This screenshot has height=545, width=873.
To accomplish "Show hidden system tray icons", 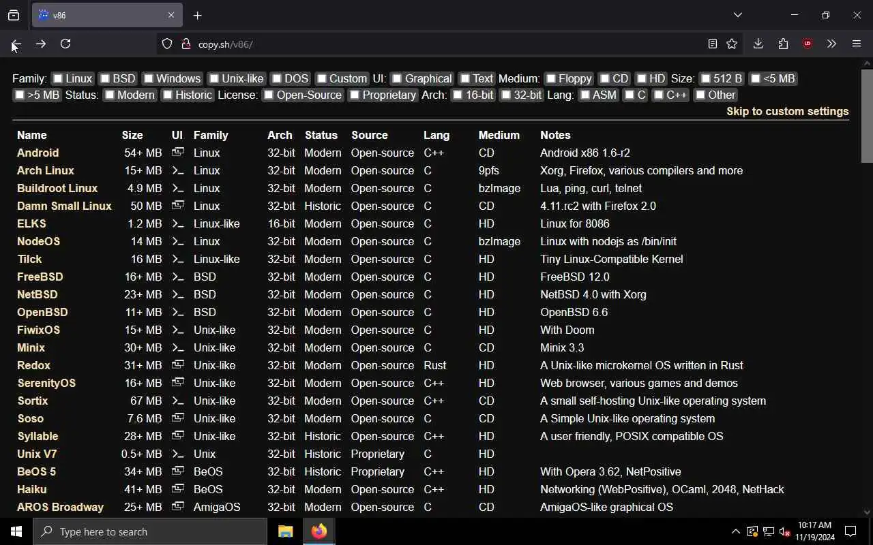I will point(735,531).
